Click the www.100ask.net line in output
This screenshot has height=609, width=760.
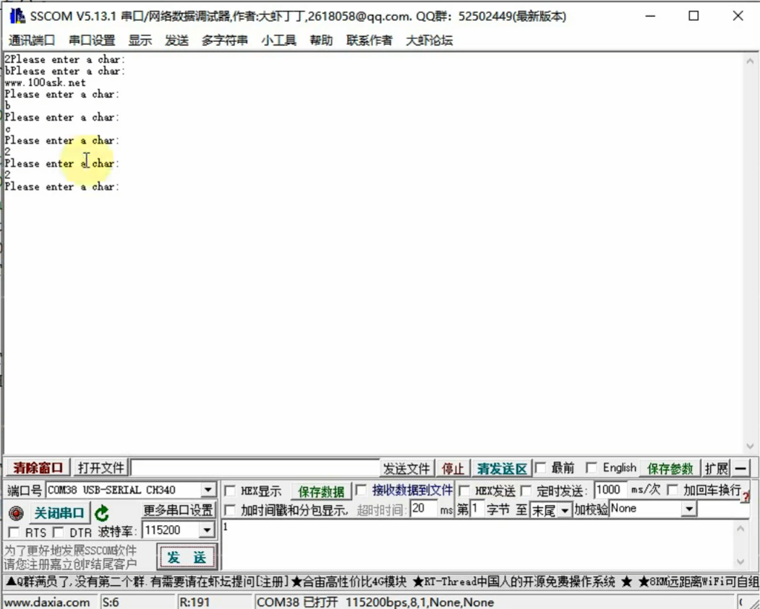(45, 82)
